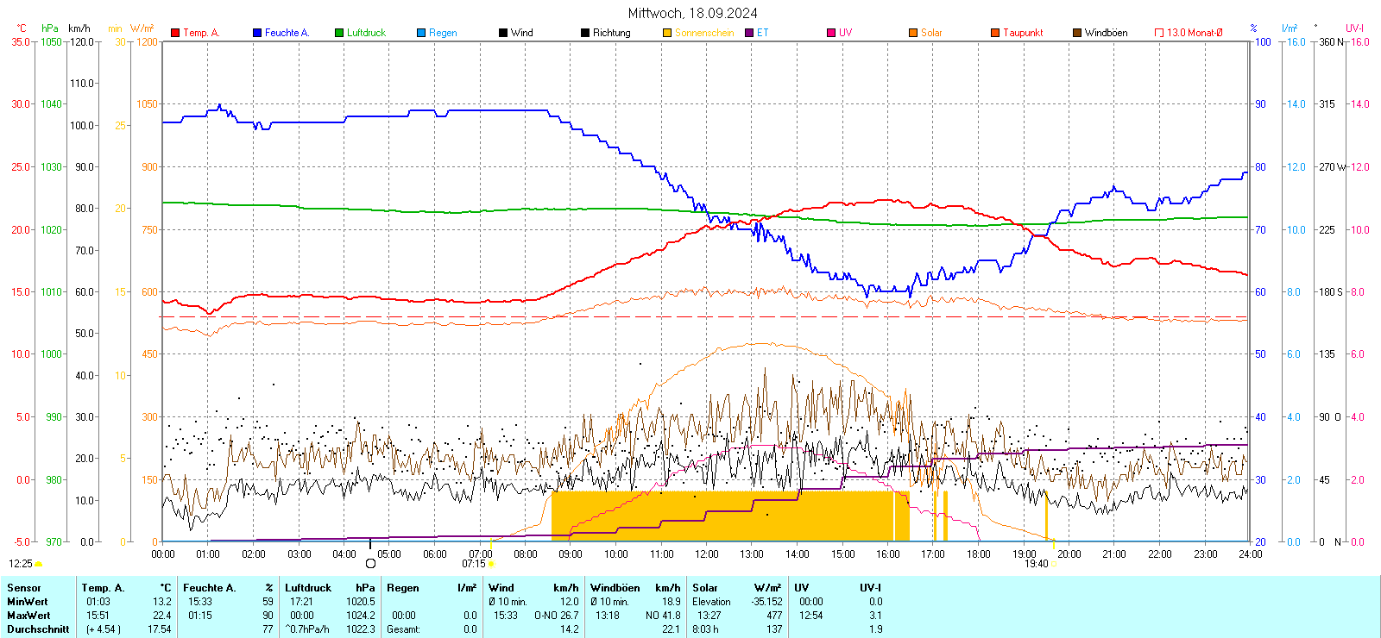The image size is (1381, 638).
Task: Click the red Temp. A. legend swatch
Action: point(175,33)
